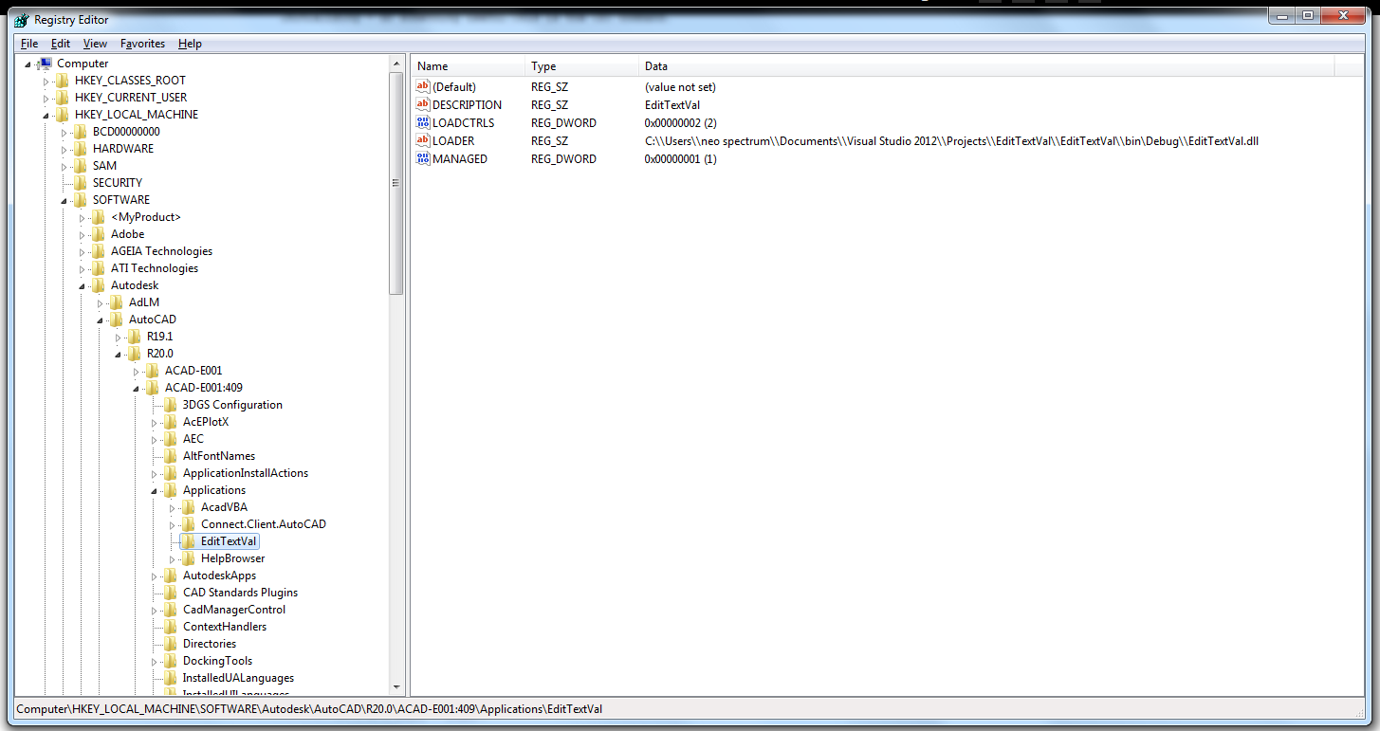1380x731 pixels.
Task: Click the Registry Editor title bar icon
Action: click(x=22, y=20)
